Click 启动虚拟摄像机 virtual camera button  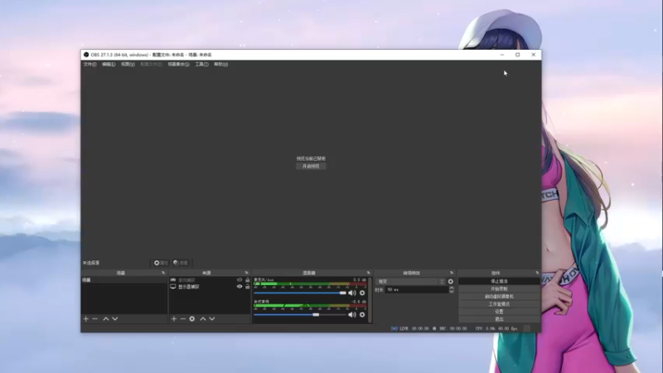(x=500, y=297)
